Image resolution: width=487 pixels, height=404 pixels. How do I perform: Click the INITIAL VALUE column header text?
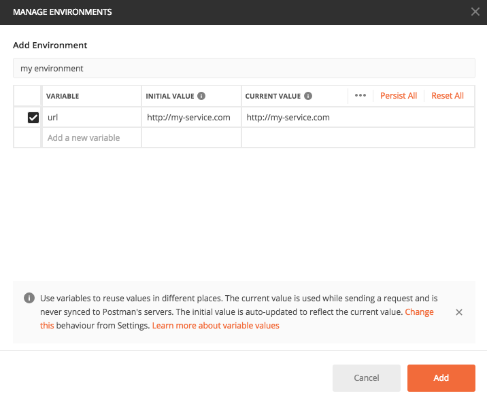(170, 97)
